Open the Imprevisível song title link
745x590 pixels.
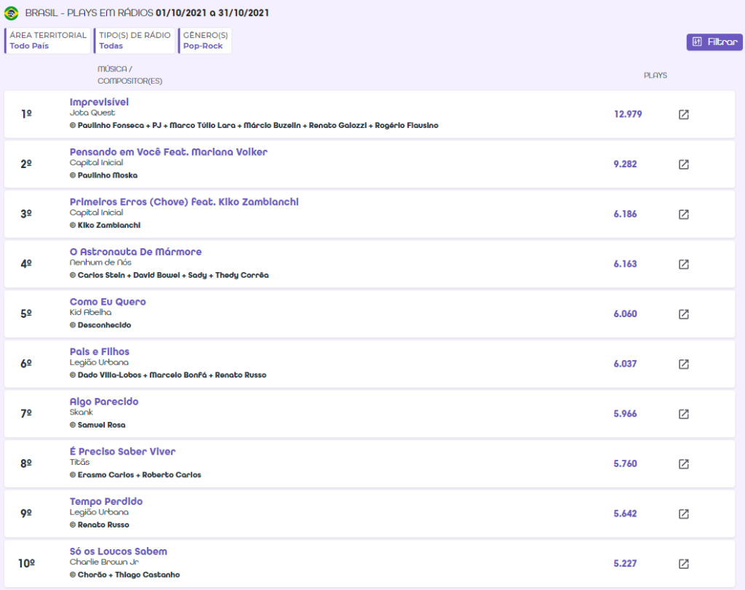pyautogui.click(x=99, y=102)
